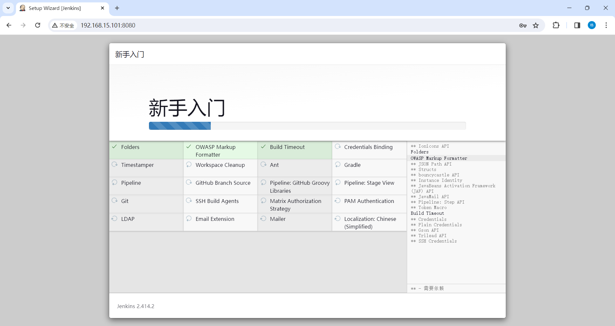The height and width of the screenshot is (326, 615).
Task: Click the Token Macro log line
Action: (429, 207)
